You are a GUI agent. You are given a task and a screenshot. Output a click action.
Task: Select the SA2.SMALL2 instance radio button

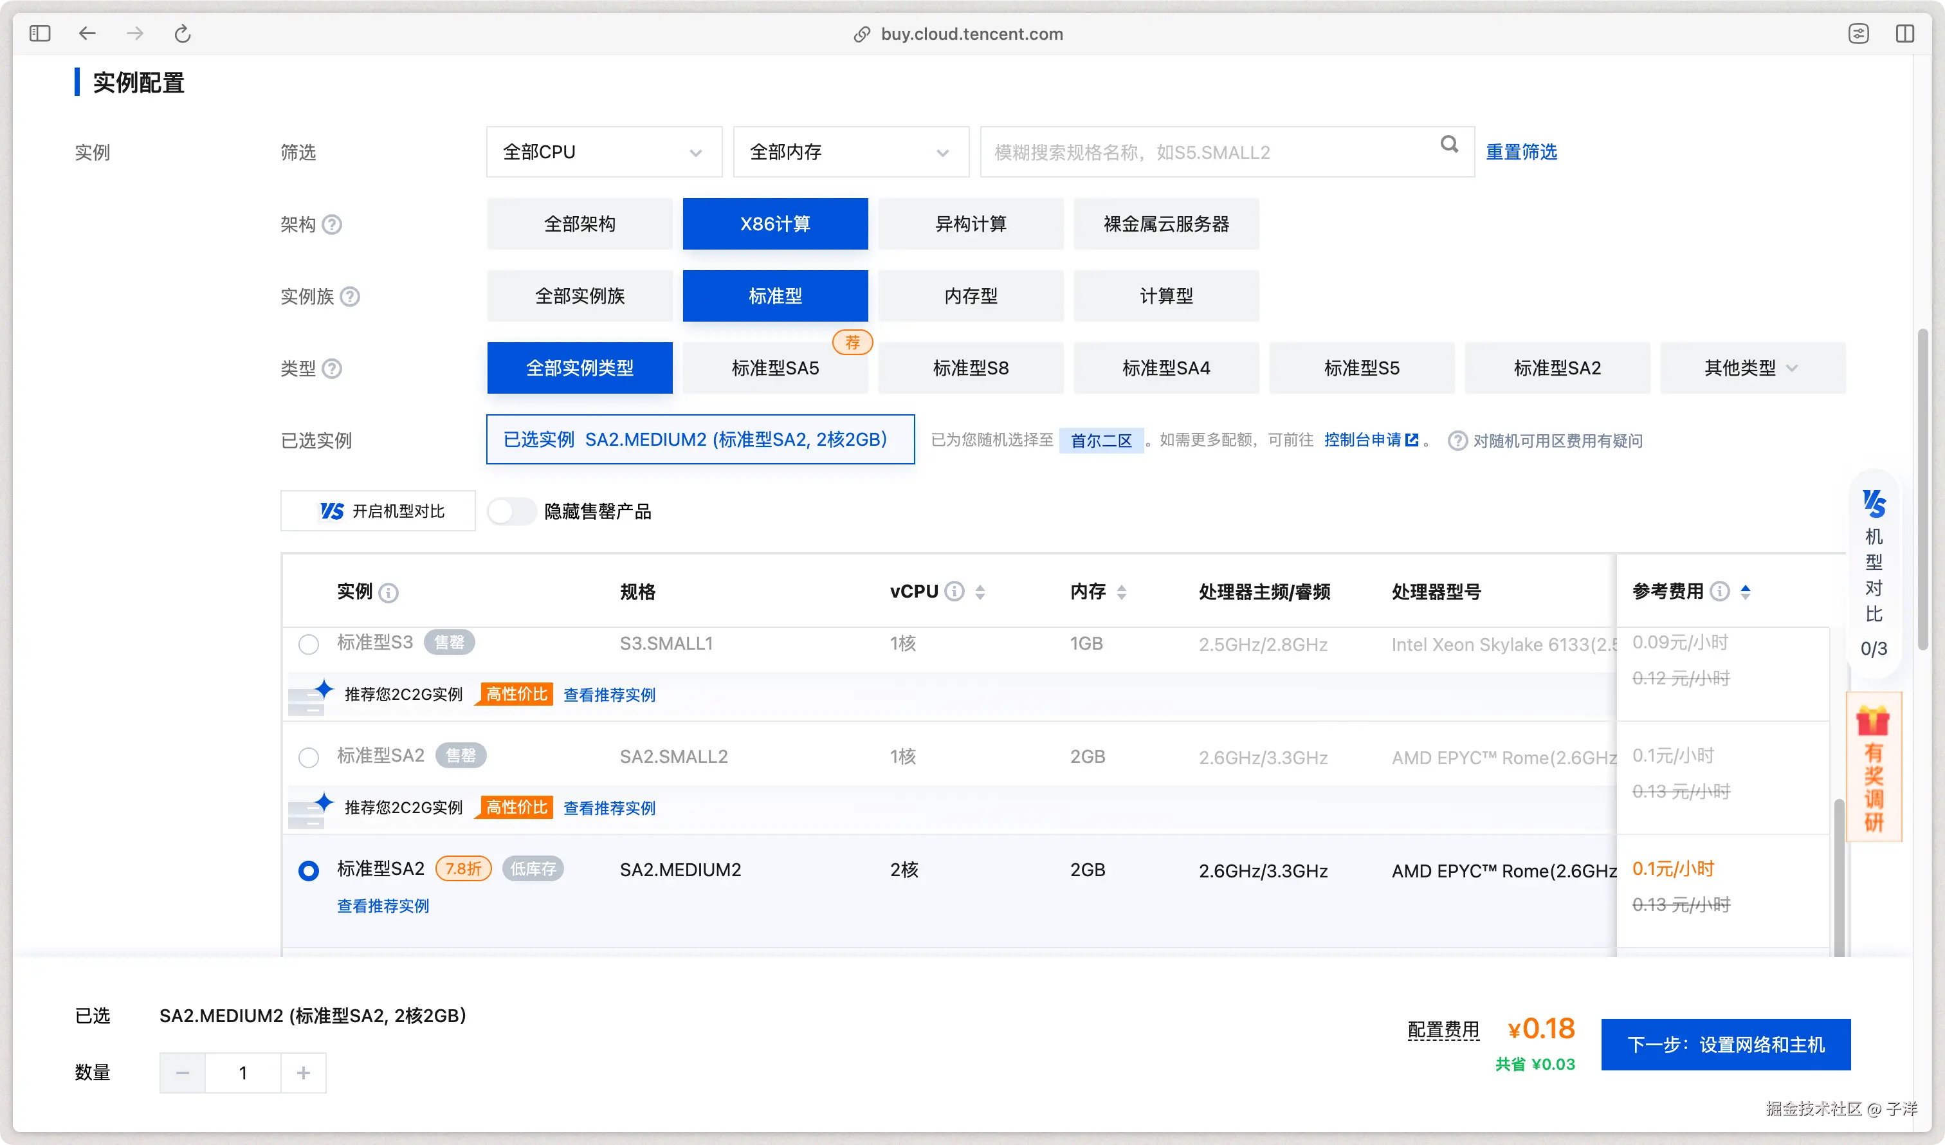point(309,756)
